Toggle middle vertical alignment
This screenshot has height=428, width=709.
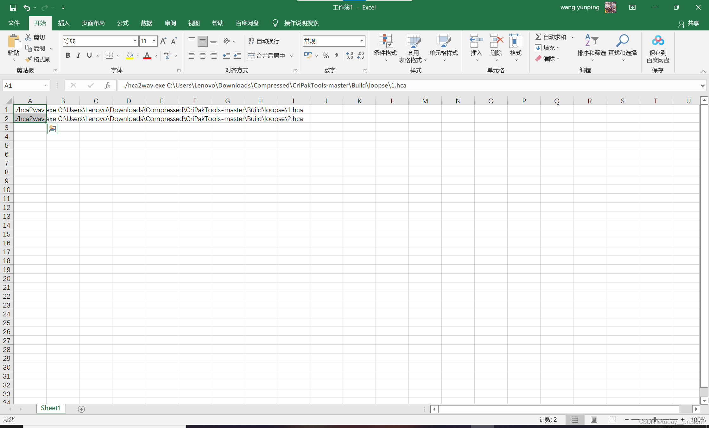[x=203, y=41]
